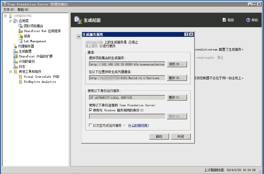Click the Team Foundation Server title bar icon
This screenshot has height=174, width=264.
(4, 4)
